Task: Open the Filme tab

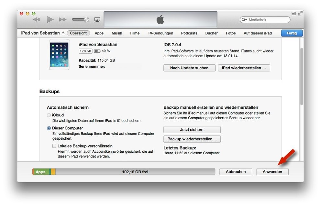Action: (x=135, y=33)
